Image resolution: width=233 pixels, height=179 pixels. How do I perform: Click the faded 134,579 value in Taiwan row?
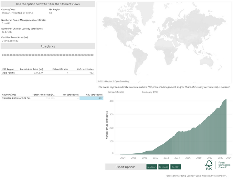pos(50,98)
